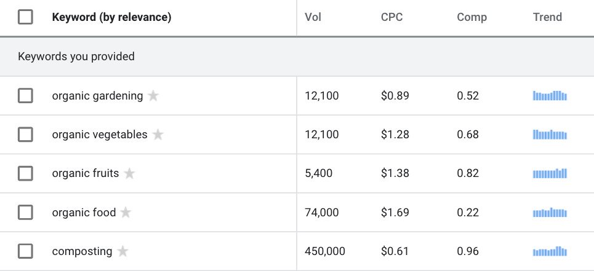Screen dimensions: 594x271
Task: Star the organic gardening keyword
Action: coord(153,96)
